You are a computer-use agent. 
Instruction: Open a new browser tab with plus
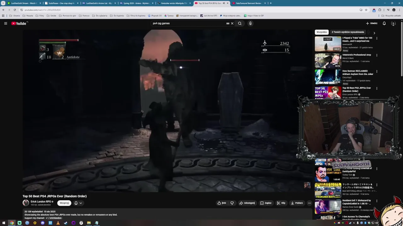click(270, 3)
